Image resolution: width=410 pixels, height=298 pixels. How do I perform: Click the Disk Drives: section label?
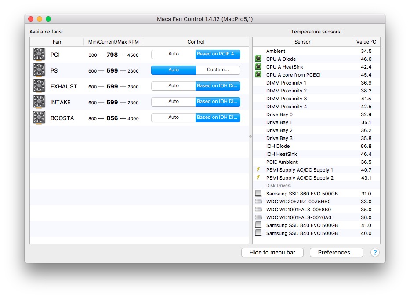[x=279, y=185]
